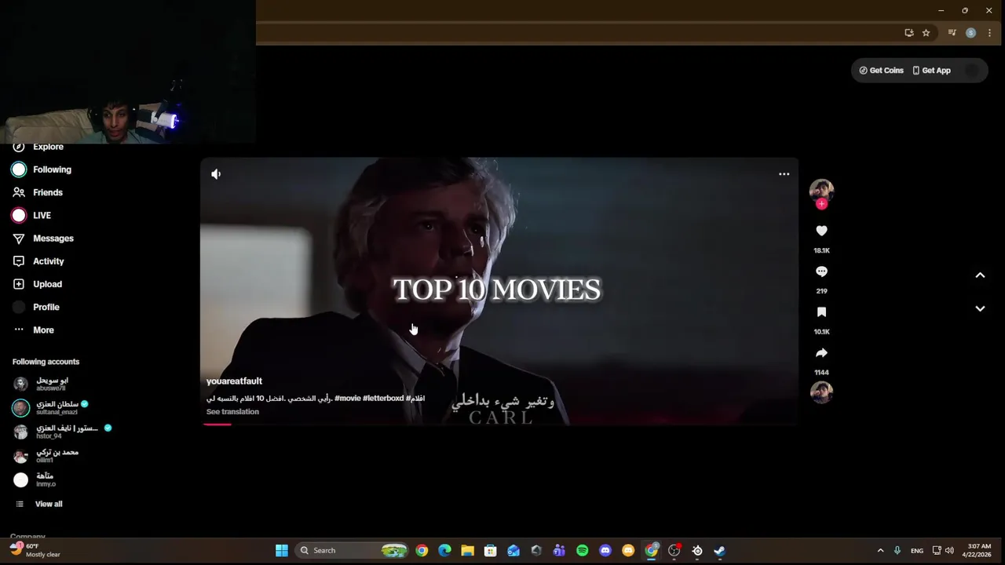The height and width of the screenshot is (565, 1005).
Task: Open Activity notifications
Action: pos(49,261)
